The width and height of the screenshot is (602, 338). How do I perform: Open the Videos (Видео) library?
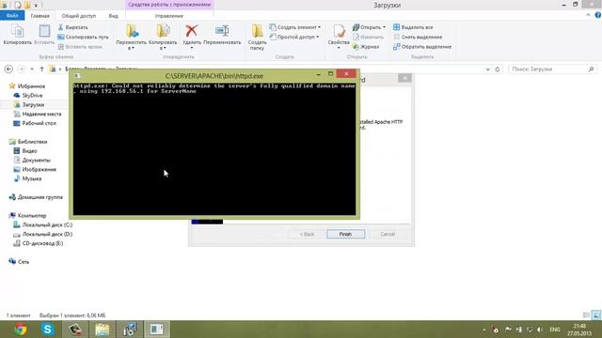tap(25, 150)
